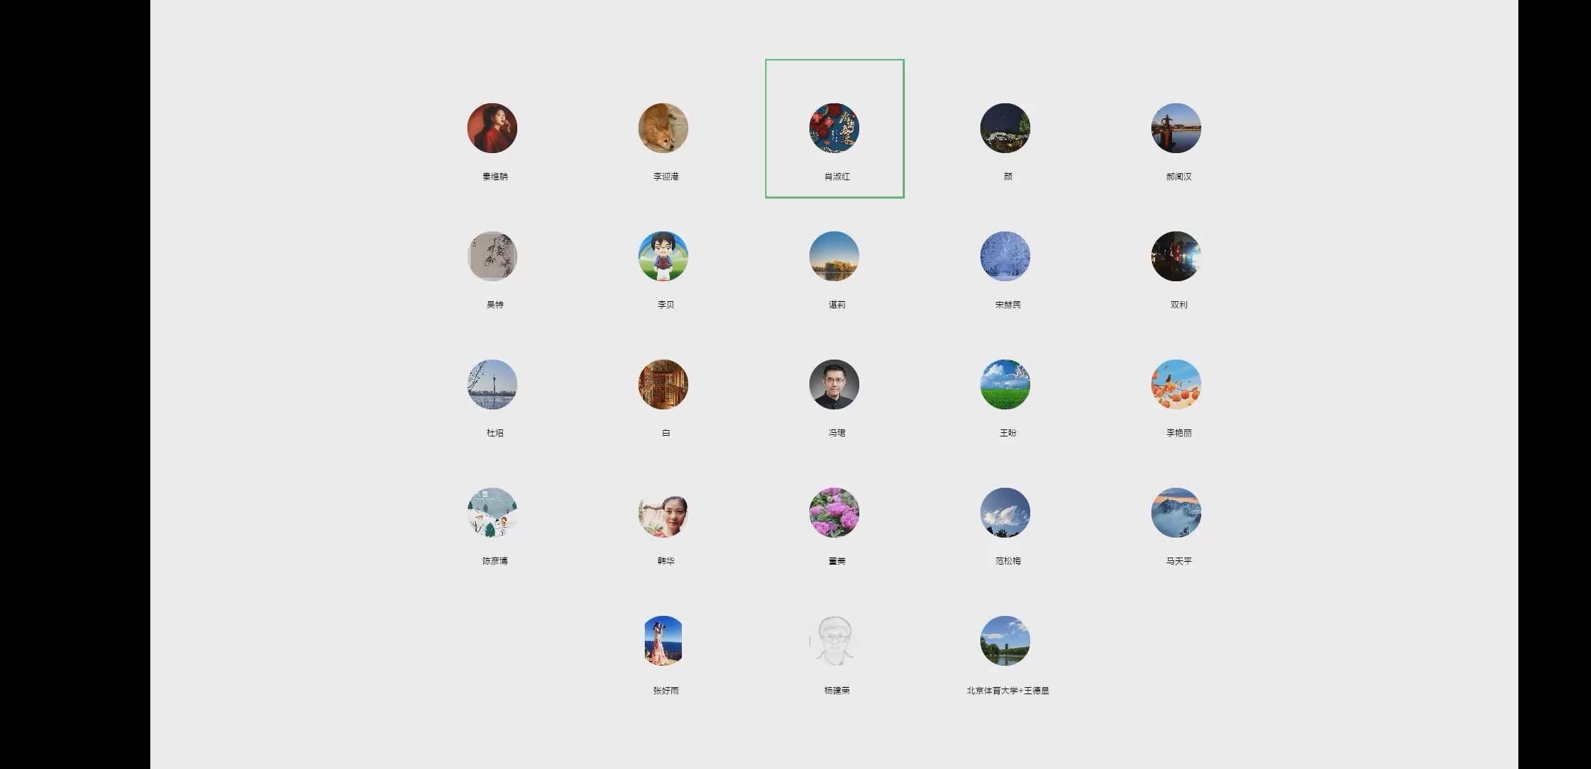Click 宋赫民's snowy trees avatar
Image resolution: width=1591 pixels, height=769 pixels.
click(x=1005, y=256)
